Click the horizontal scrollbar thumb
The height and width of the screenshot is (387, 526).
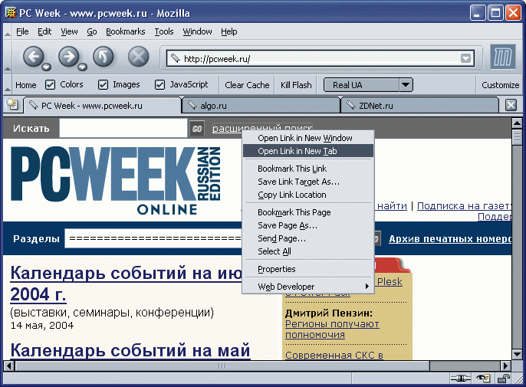[x=222, y=366]
